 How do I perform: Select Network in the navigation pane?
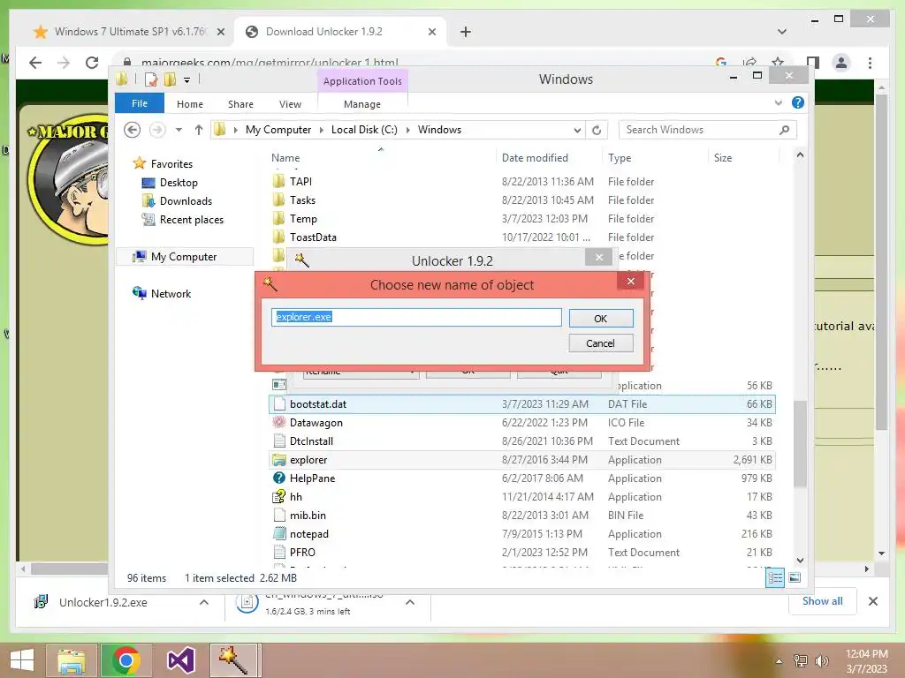click(x=171, y=293)
